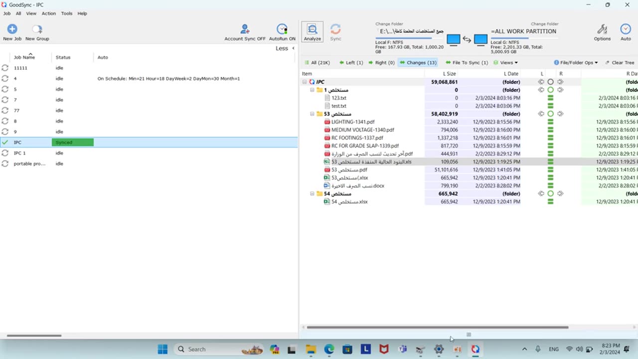Toggle Account Sync OFF icon
This screenshot has height=359, width=638.
point(245,29)
